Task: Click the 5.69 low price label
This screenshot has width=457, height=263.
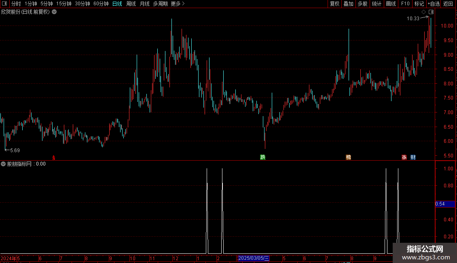Action: (x=15, y=151)
